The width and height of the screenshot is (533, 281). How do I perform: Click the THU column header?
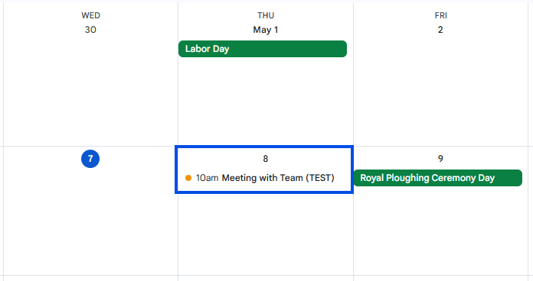tap(266, 15)
